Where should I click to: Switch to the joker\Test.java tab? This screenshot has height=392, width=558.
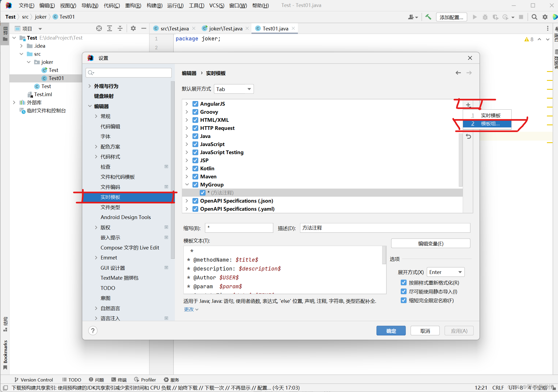pyautogui.click(x=226, y=29)
